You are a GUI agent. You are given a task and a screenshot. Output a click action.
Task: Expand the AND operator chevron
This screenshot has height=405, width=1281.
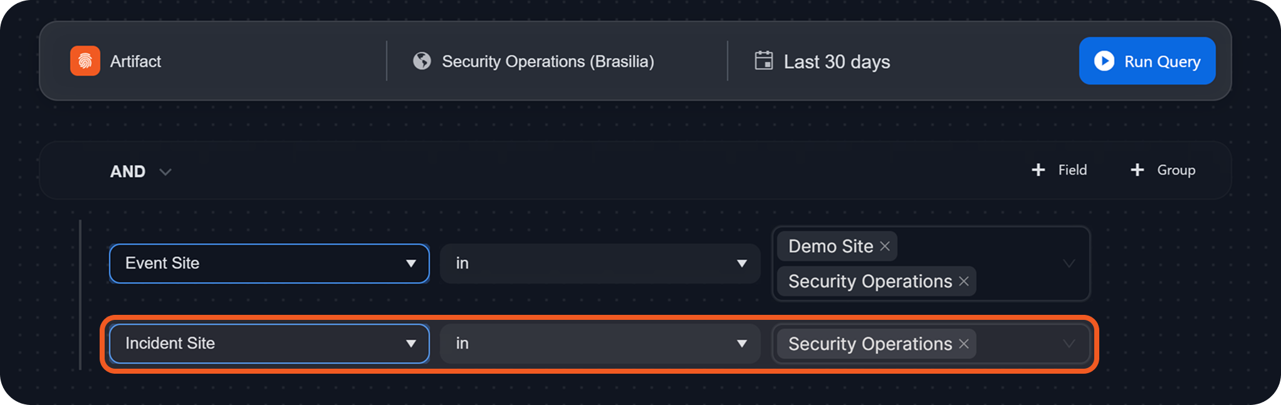165,172
